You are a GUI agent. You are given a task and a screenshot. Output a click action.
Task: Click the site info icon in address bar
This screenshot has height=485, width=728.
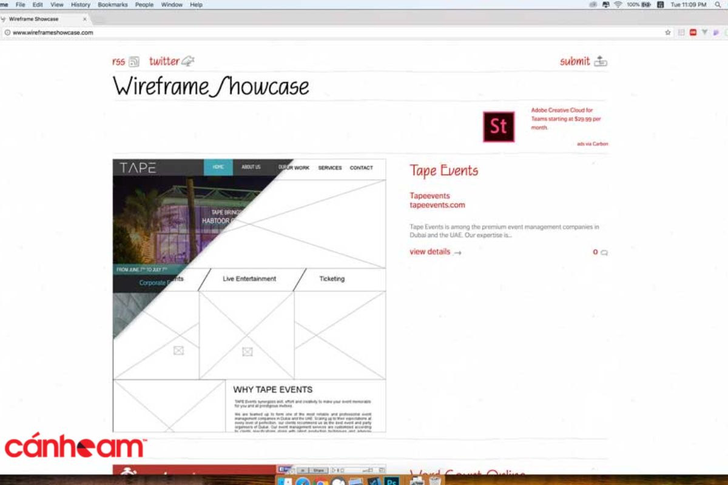coord(7,32)
